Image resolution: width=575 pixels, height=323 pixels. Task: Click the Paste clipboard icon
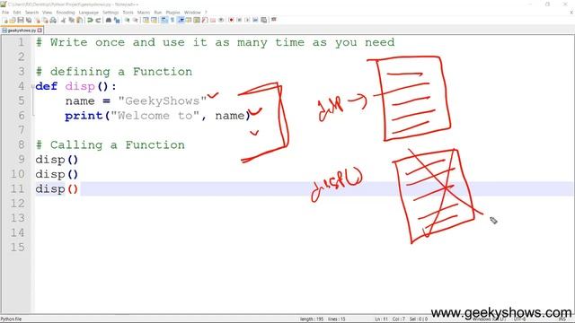[79, 20]
